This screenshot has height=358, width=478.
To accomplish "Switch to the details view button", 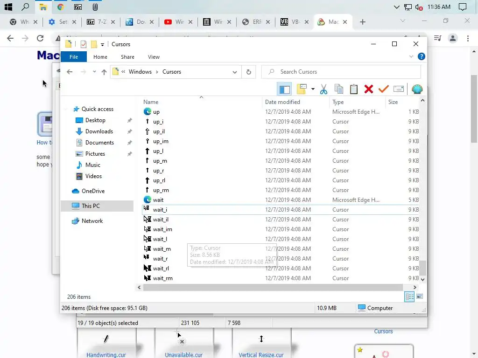I will tap(409, 296).
